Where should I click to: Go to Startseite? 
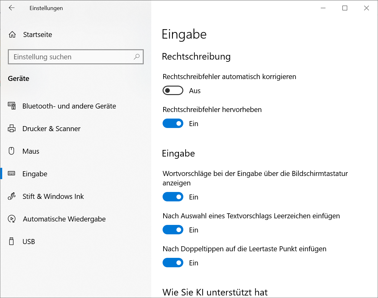pos(38,35)
